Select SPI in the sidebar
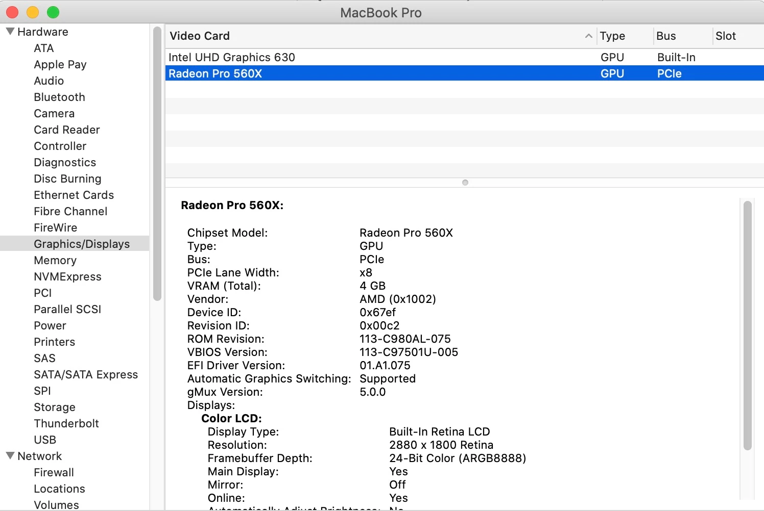Viewport: 764px width, 511px height. pos(42,391)
